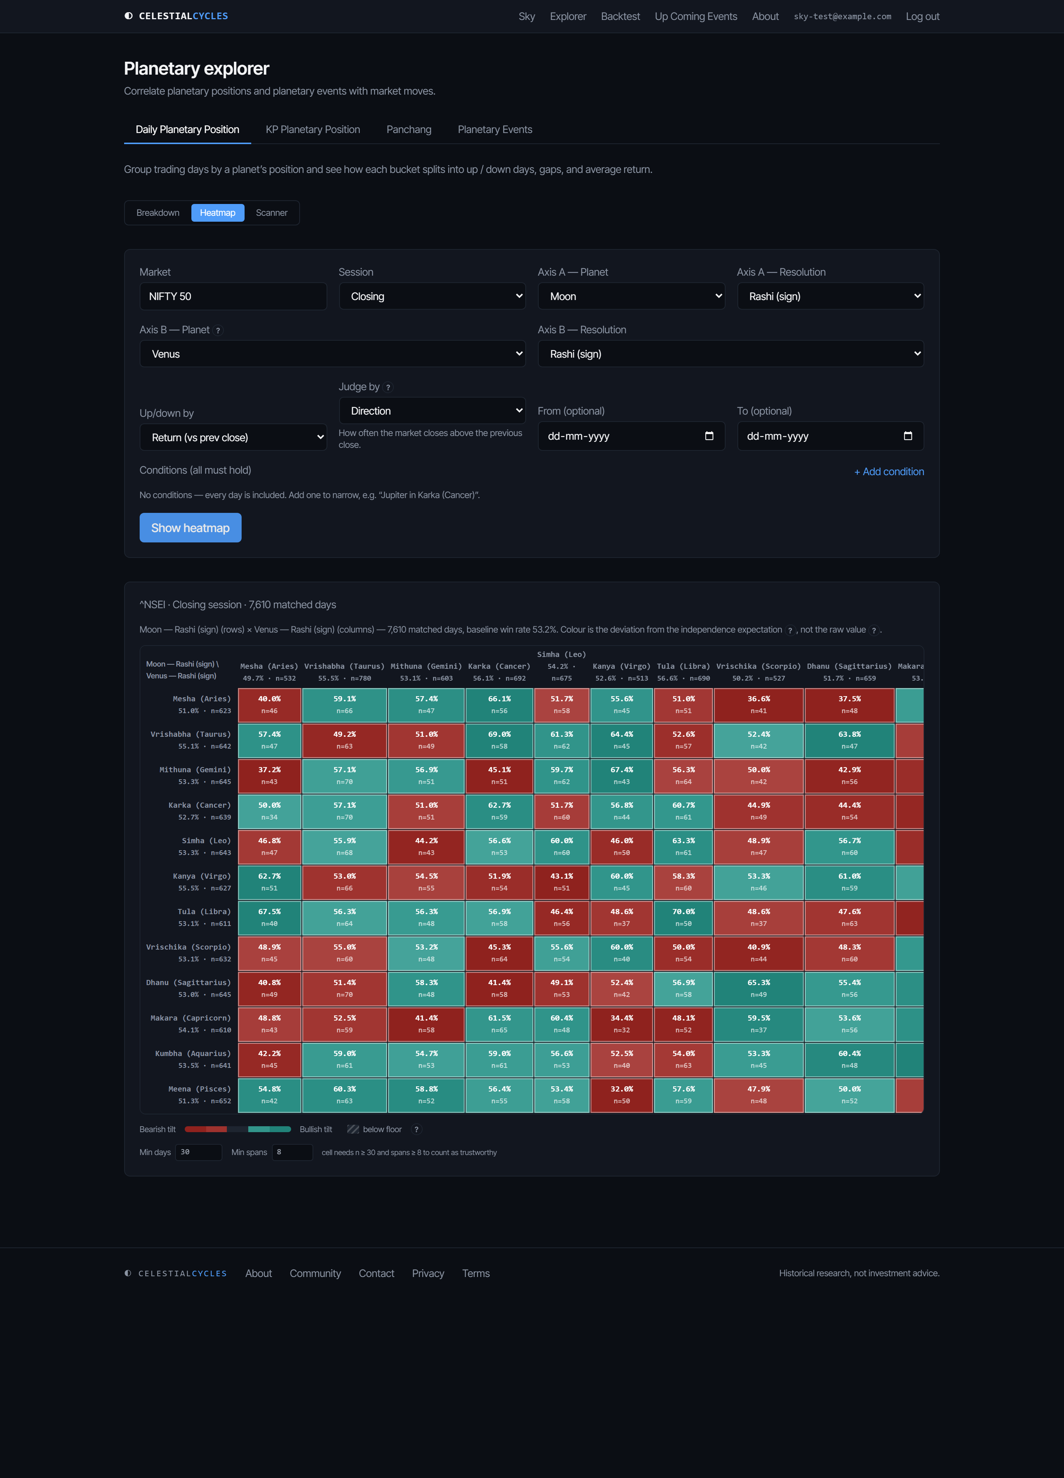
Task: Click the footer CelestialCycles logo icon
Action: click(128, 1273)
